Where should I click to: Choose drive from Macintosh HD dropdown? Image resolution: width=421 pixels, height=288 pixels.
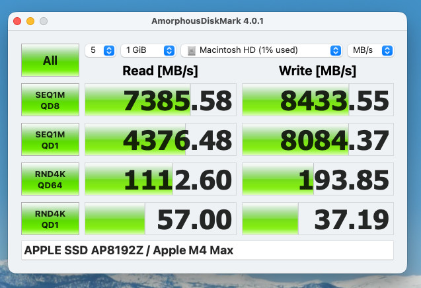[x=262, y=50]
